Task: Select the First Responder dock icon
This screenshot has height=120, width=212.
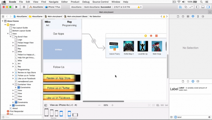Action: (x=151, y=36)
